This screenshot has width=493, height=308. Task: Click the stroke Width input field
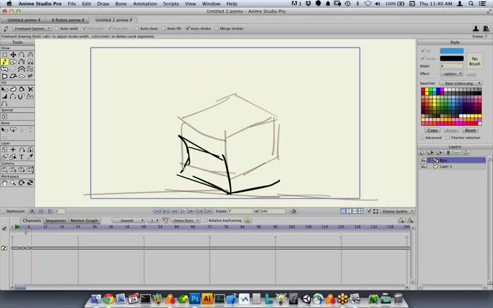coord(452,66)
